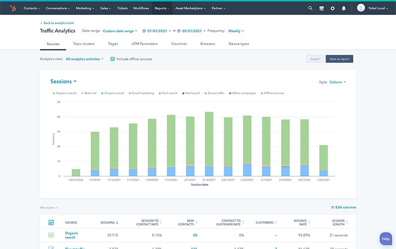Toggle Offline sources legend series
Image resolution: width=396 pixels, height=249 pixels.
click(x=273, y=93)
